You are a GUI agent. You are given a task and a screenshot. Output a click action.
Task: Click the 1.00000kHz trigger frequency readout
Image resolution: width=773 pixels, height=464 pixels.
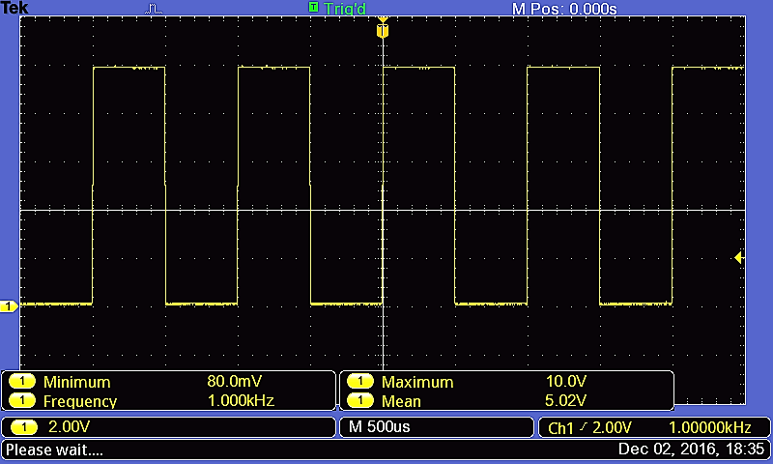point(710,427)
